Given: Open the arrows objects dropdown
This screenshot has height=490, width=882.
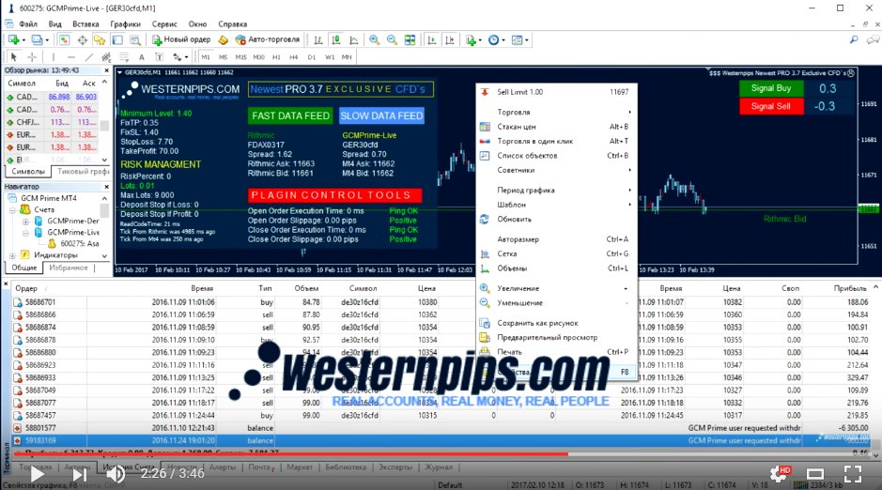Looking at the screenshot, I should pos(180,56).
